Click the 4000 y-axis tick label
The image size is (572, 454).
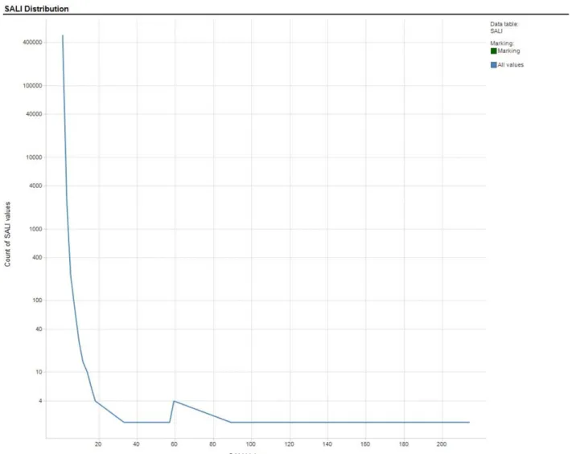pos(35,186)
